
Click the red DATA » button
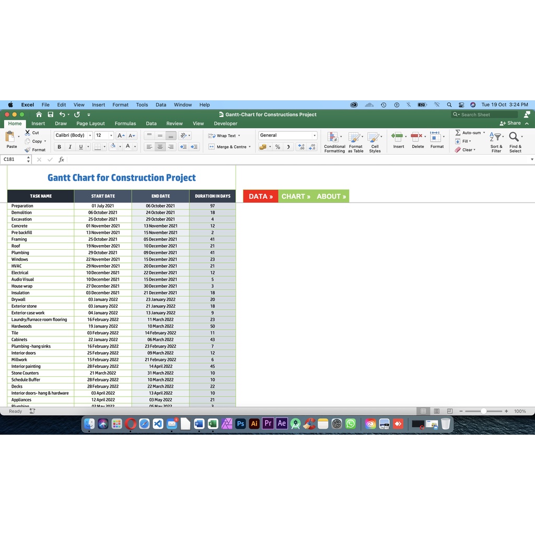pyautogui.click(x=261, y=196)
